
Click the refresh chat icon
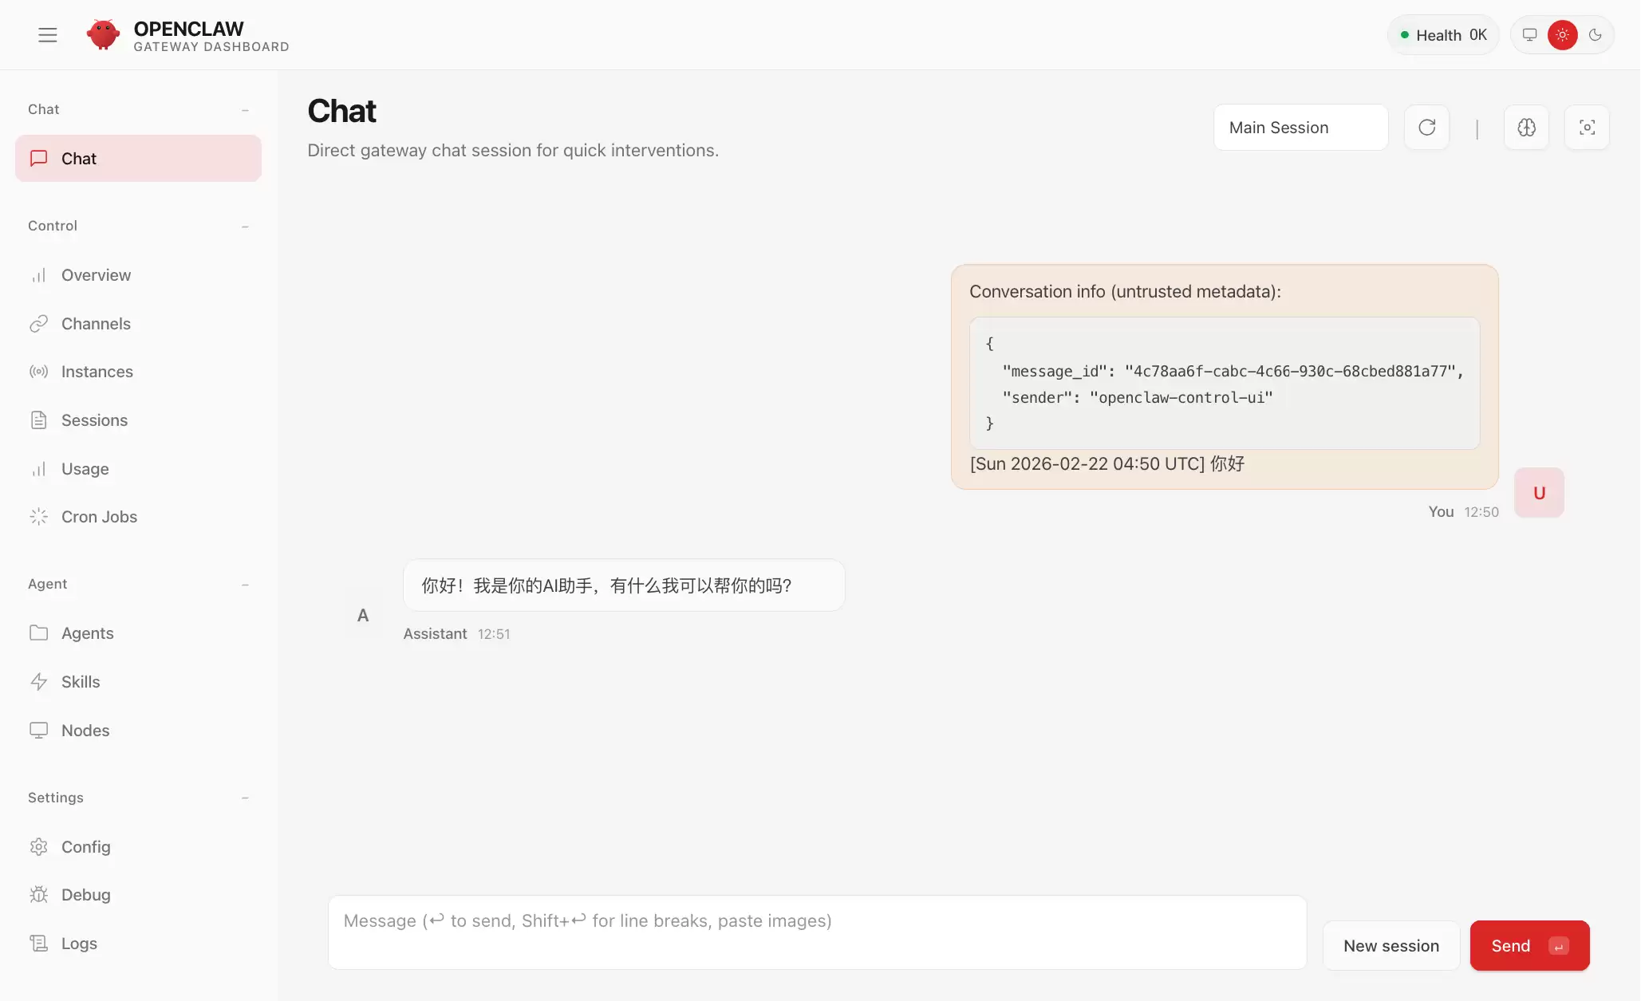[1427, 128]
